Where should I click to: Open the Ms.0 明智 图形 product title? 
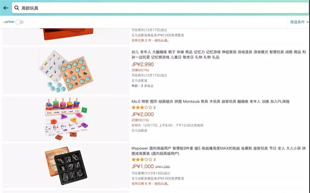coord(210,101)
